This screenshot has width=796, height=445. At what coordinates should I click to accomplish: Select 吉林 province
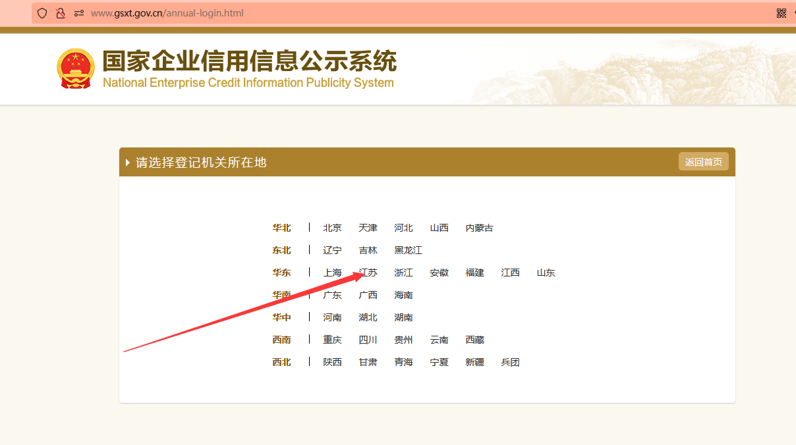tap(368, 250)
